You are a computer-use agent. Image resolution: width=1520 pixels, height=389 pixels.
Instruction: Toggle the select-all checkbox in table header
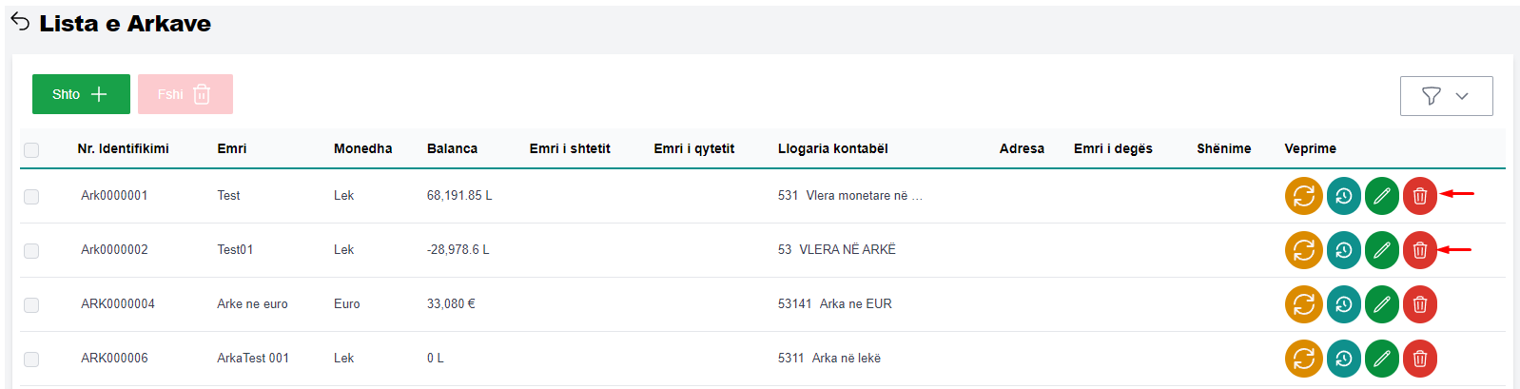pos(31,149)
